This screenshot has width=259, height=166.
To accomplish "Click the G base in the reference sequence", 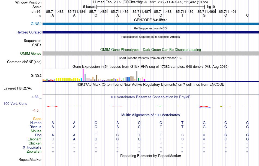I will (204, 15).
